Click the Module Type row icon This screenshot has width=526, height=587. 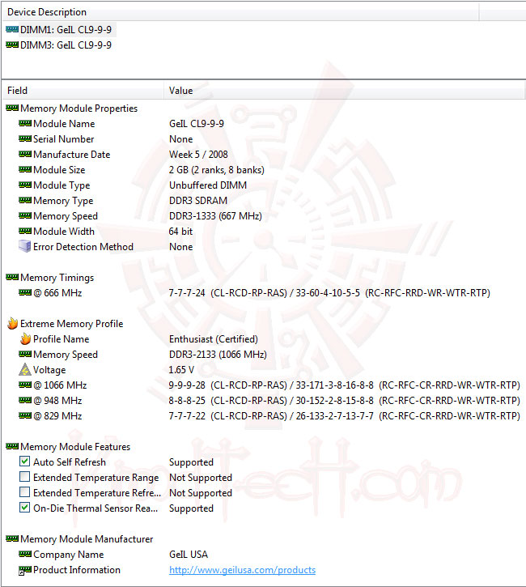(25, 185)
